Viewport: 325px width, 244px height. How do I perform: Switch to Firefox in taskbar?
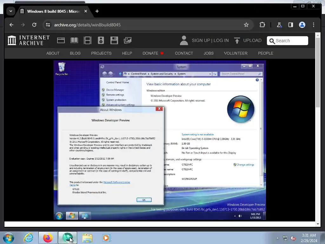coord(48,238)
